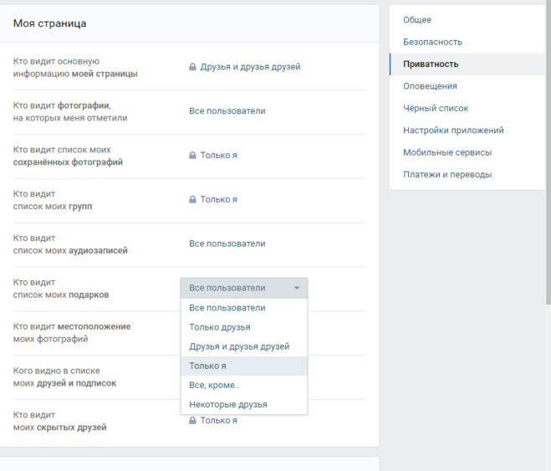Open 'Чёрный список' section
The height and width of the screenshot is (471, 551).
pos(436,108)
